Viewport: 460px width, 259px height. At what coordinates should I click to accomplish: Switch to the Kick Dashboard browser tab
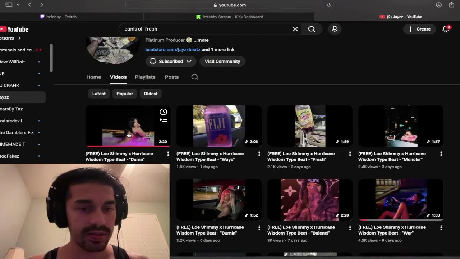(x=229, y=17)
